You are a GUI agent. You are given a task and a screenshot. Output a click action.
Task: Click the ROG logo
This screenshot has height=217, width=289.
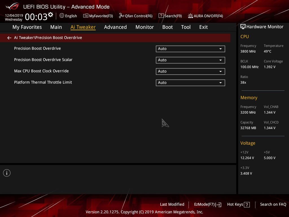click(x=12, y=6)
